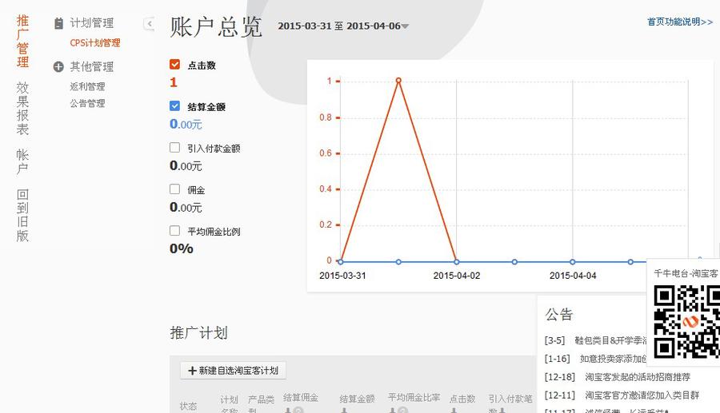Tick the 佣金 checkbox
The height and width of the screenshot is (413, 720).
point(175,189)
